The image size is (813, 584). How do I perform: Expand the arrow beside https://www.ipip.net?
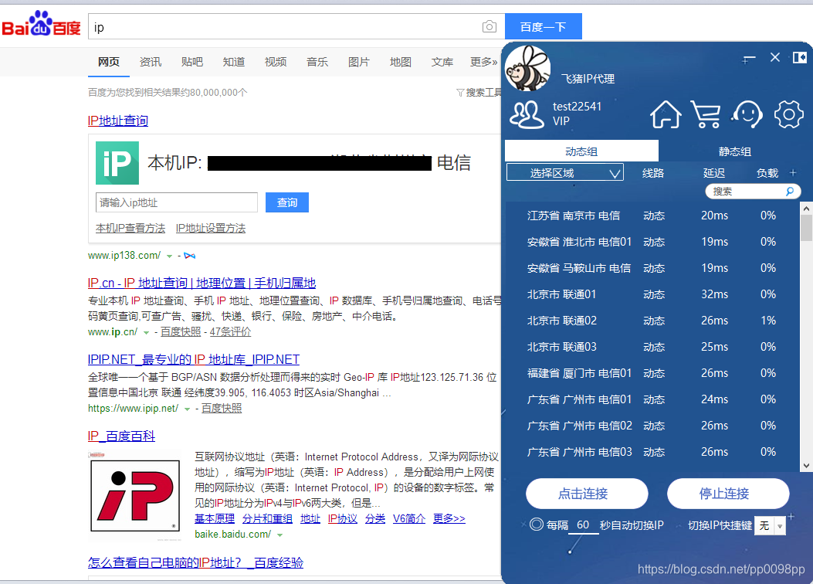coord(187,409)
